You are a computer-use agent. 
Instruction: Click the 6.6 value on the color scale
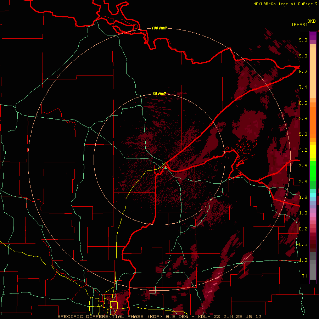pyautogui.click(x=303, y=103)
